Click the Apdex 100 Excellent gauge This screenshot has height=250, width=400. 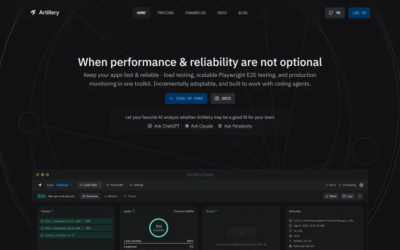(159, 228)
